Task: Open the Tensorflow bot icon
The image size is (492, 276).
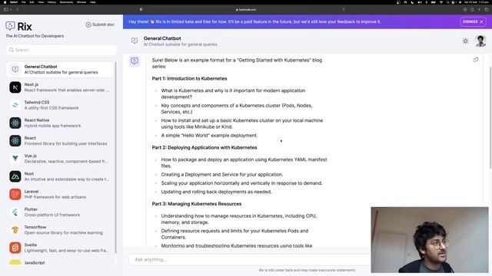Action: tap(15, 230)
